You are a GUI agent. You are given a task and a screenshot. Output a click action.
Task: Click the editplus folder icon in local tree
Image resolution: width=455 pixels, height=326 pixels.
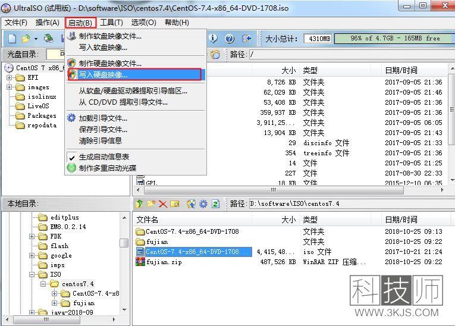point(43,217)
